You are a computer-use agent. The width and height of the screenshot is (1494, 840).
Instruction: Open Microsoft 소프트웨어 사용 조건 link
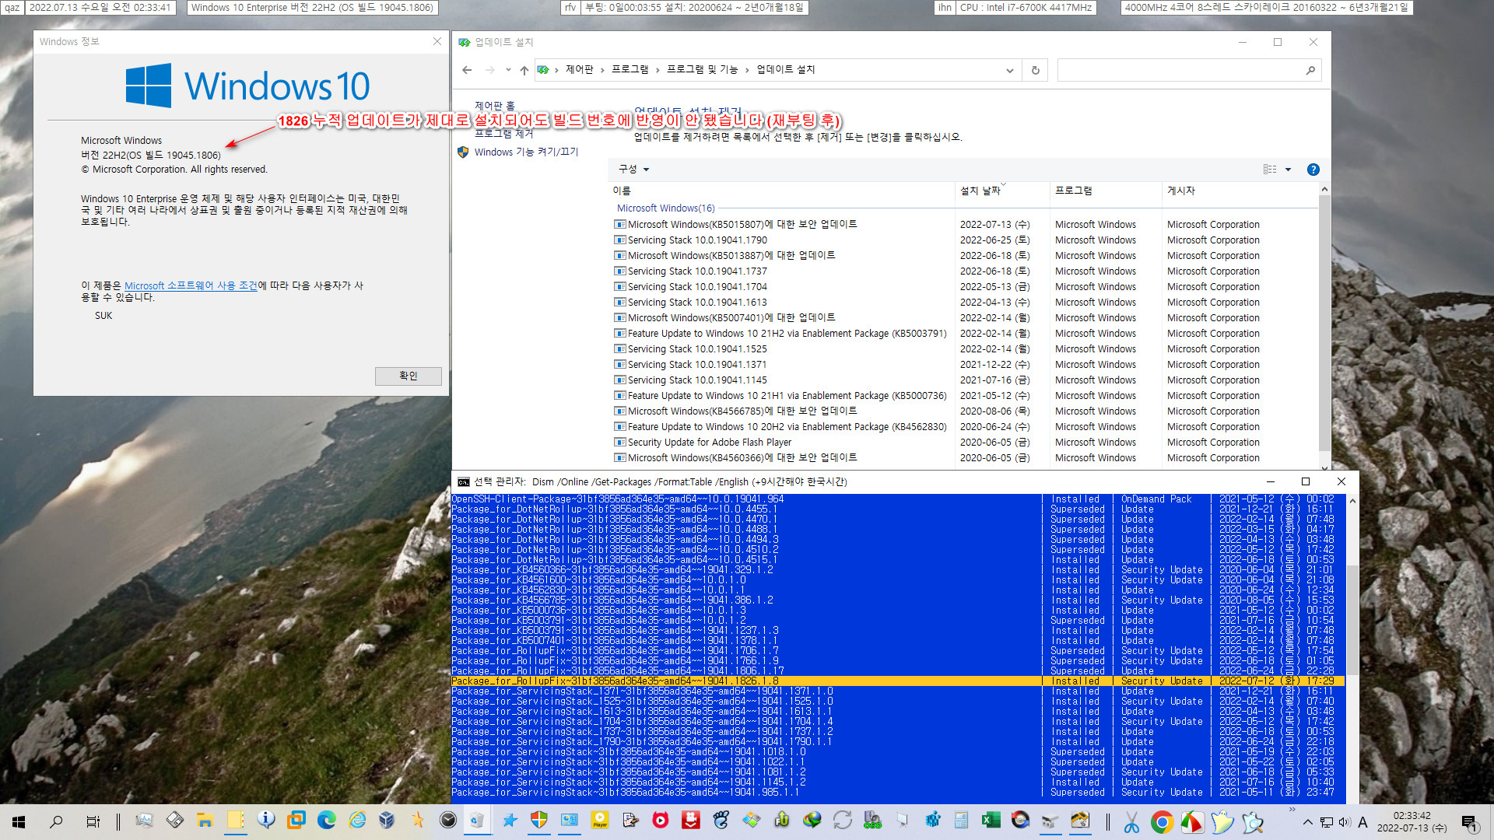coord(191,285)
